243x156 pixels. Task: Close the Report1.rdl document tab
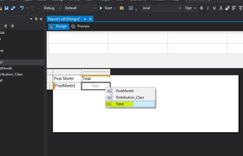[90, 19]
